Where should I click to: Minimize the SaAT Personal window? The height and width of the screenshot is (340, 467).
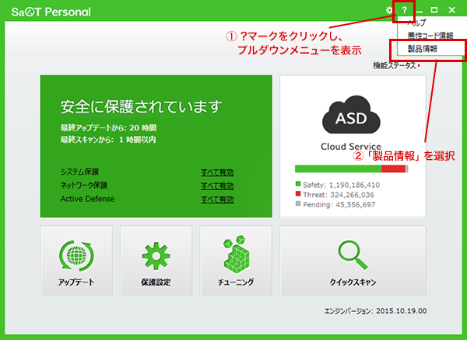420,11
